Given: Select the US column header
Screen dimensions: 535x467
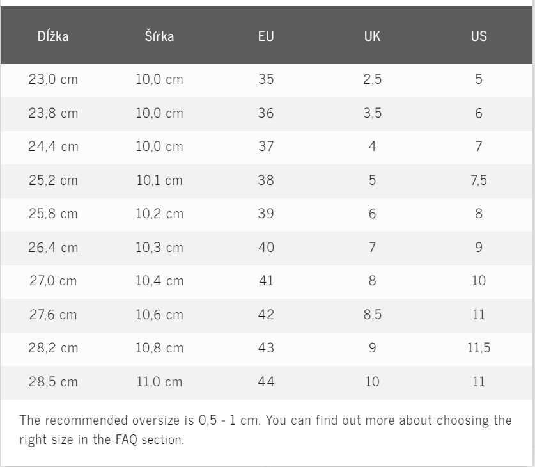Looking at the screenshot, I should 479,36.
